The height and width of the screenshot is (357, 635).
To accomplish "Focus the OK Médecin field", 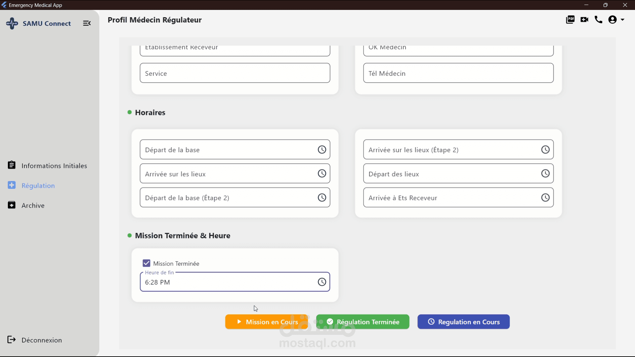I will pos(458,50).
